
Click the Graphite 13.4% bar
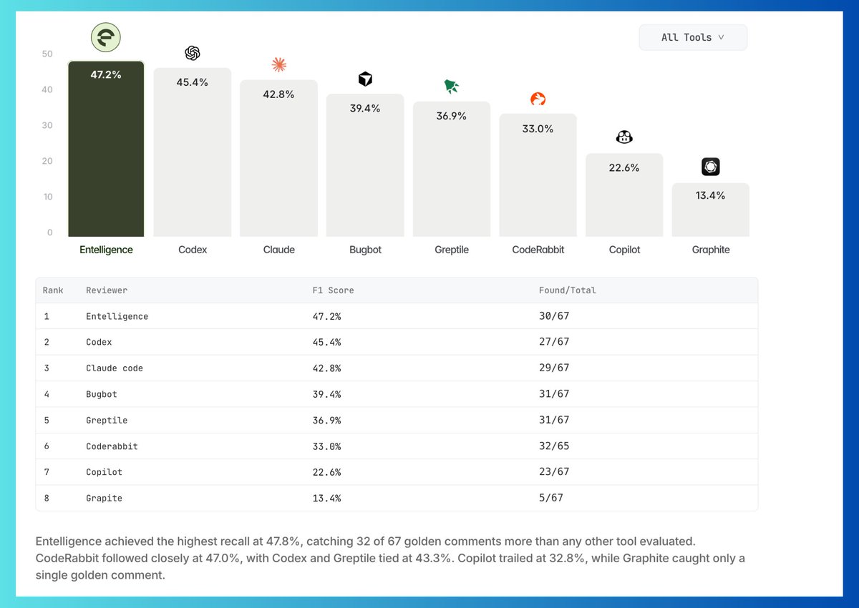[x=710, y=210]
